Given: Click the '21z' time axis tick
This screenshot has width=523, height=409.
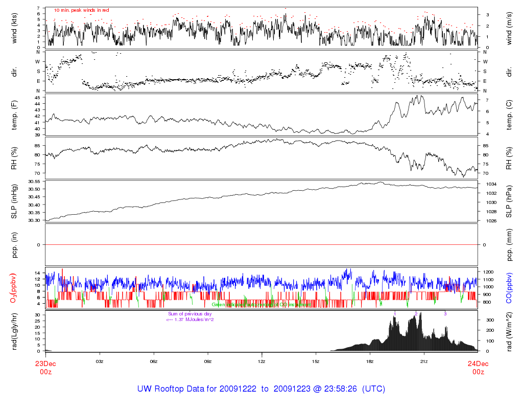Looking at the screenshot, I should (424, 361).
